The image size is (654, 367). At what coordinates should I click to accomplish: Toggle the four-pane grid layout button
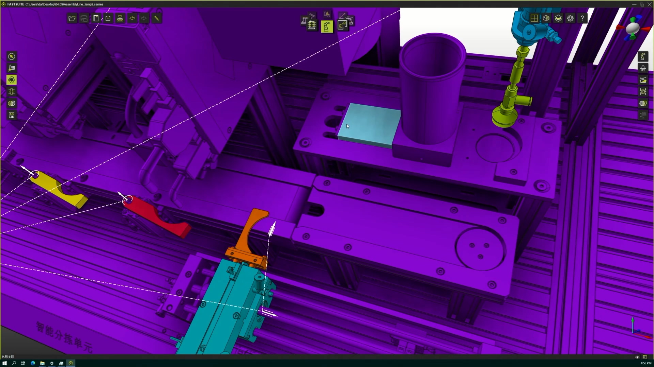[534, 18]
